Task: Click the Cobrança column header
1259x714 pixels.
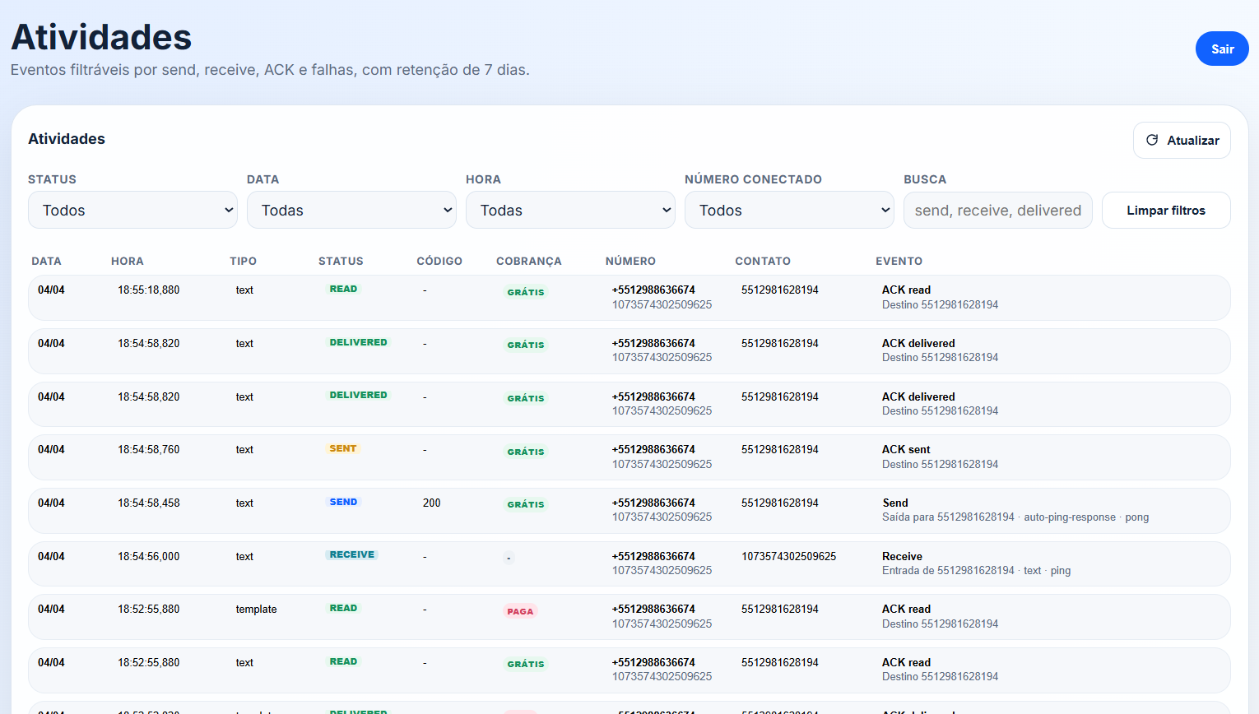Action: click(528, 261)
